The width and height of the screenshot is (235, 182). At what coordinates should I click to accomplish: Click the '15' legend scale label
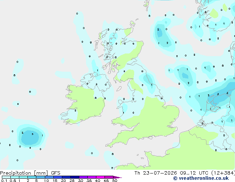(55, 181)
